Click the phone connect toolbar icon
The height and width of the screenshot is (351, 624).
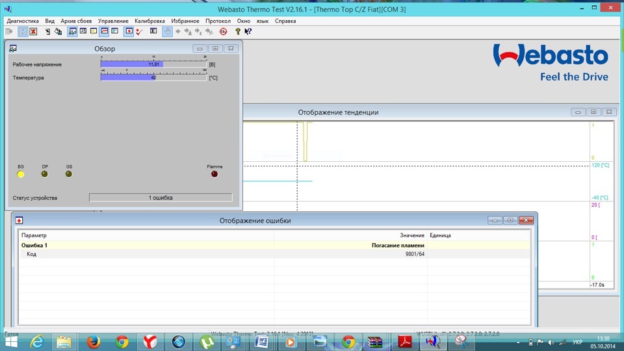click(x=47, y=31)
